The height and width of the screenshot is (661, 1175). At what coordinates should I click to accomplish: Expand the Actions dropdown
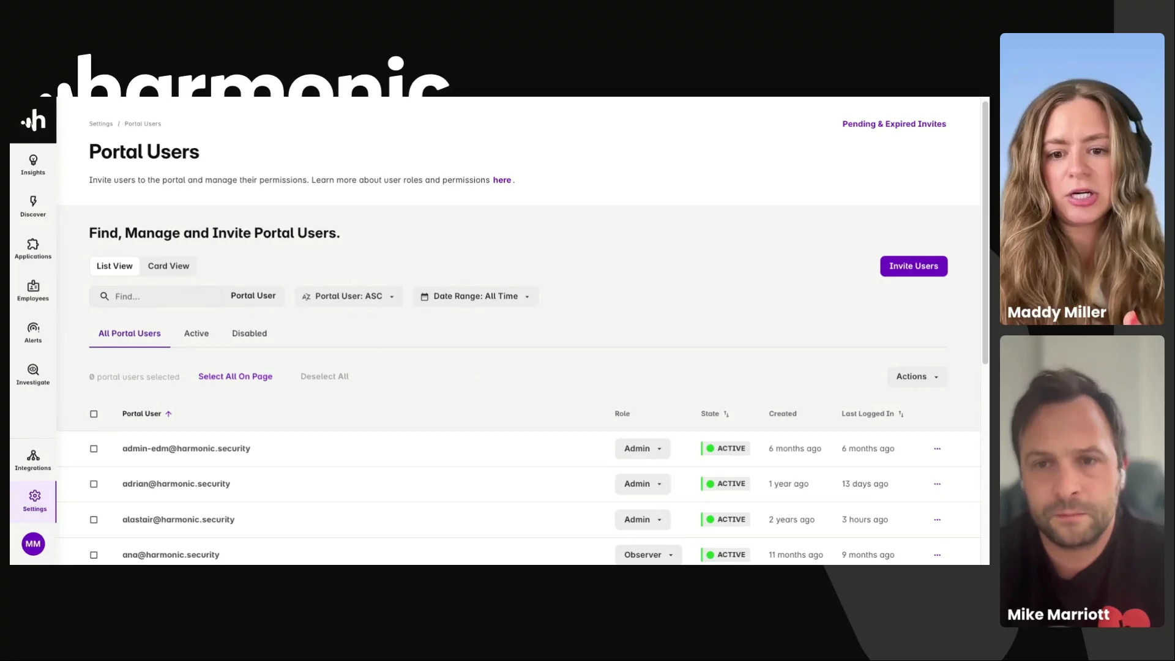917,376
